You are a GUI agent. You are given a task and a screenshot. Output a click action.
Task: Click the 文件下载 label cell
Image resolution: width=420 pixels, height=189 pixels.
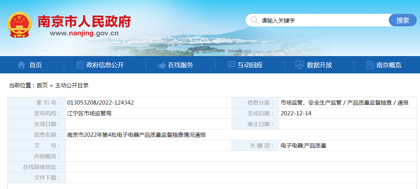pos(36,178)
